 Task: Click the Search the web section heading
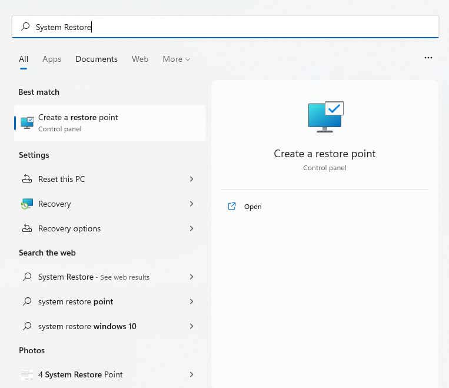pos(47,253)
